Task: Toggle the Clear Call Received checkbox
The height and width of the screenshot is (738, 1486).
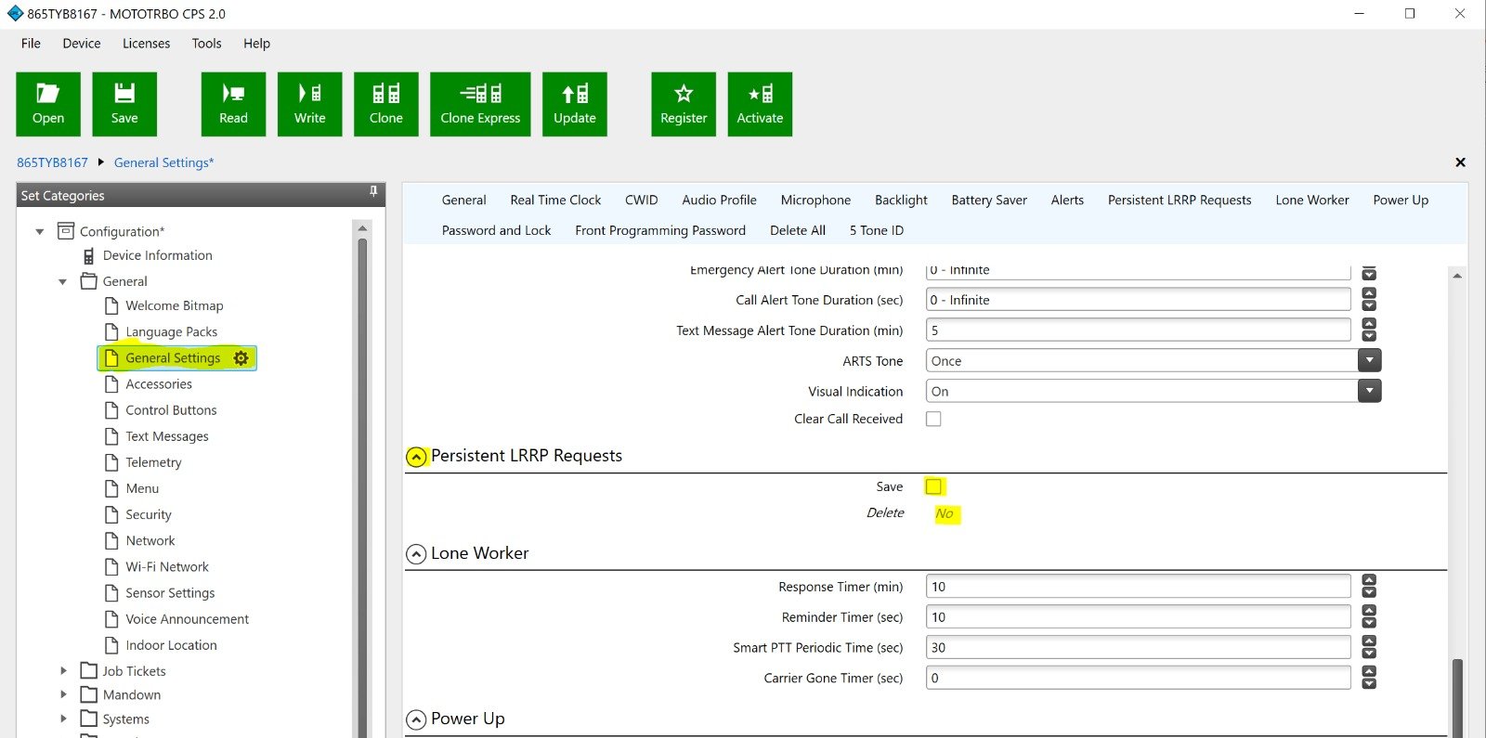Action: [933, 419]
